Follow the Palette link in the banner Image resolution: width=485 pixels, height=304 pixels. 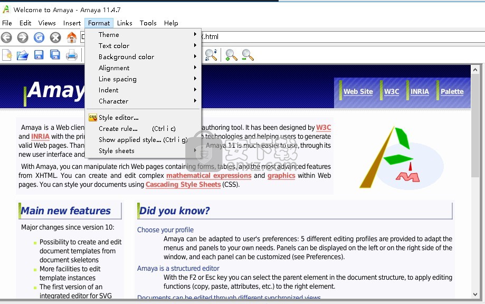[452, 91]
